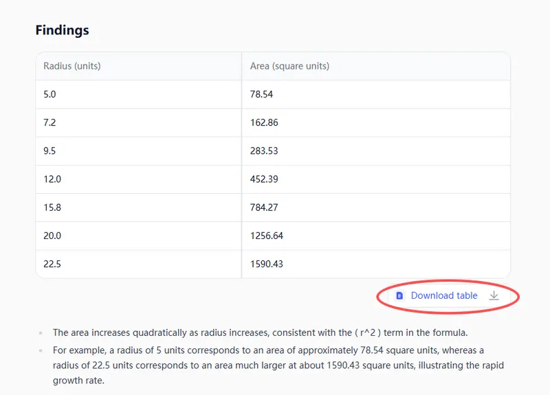550x395 pixels.
Task: Click the bullet about area increasing quadratically
Action: point(260,332)
